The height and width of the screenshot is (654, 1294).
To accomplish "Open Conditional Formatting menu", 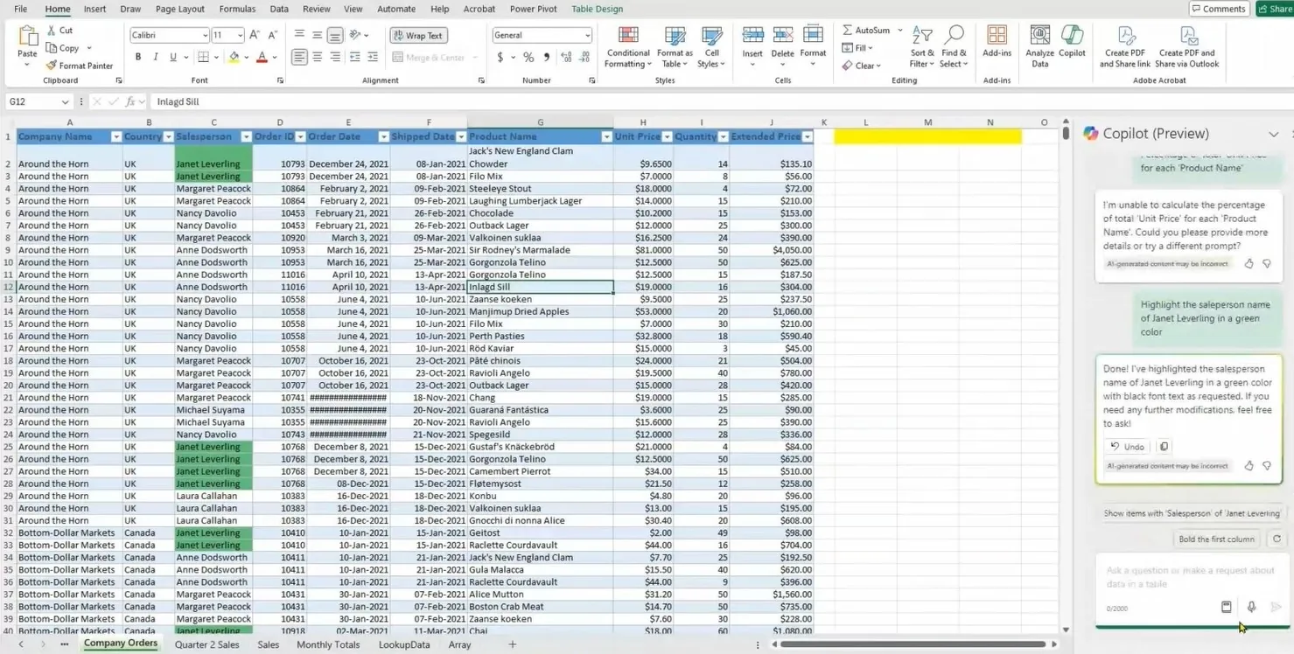I will (628, 46).
